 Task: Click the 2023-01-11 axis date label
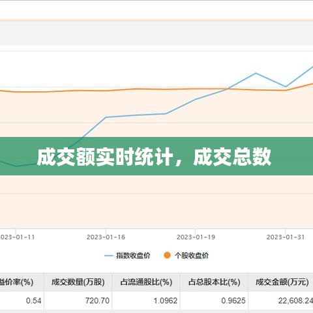18,237
